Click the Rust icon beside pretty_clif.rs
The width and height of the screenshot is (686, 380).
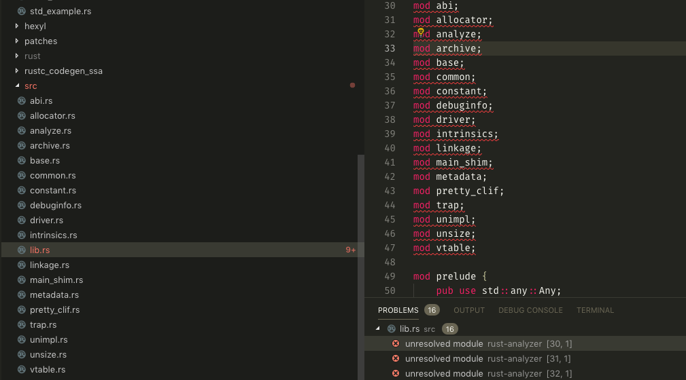tap(22, 309)
